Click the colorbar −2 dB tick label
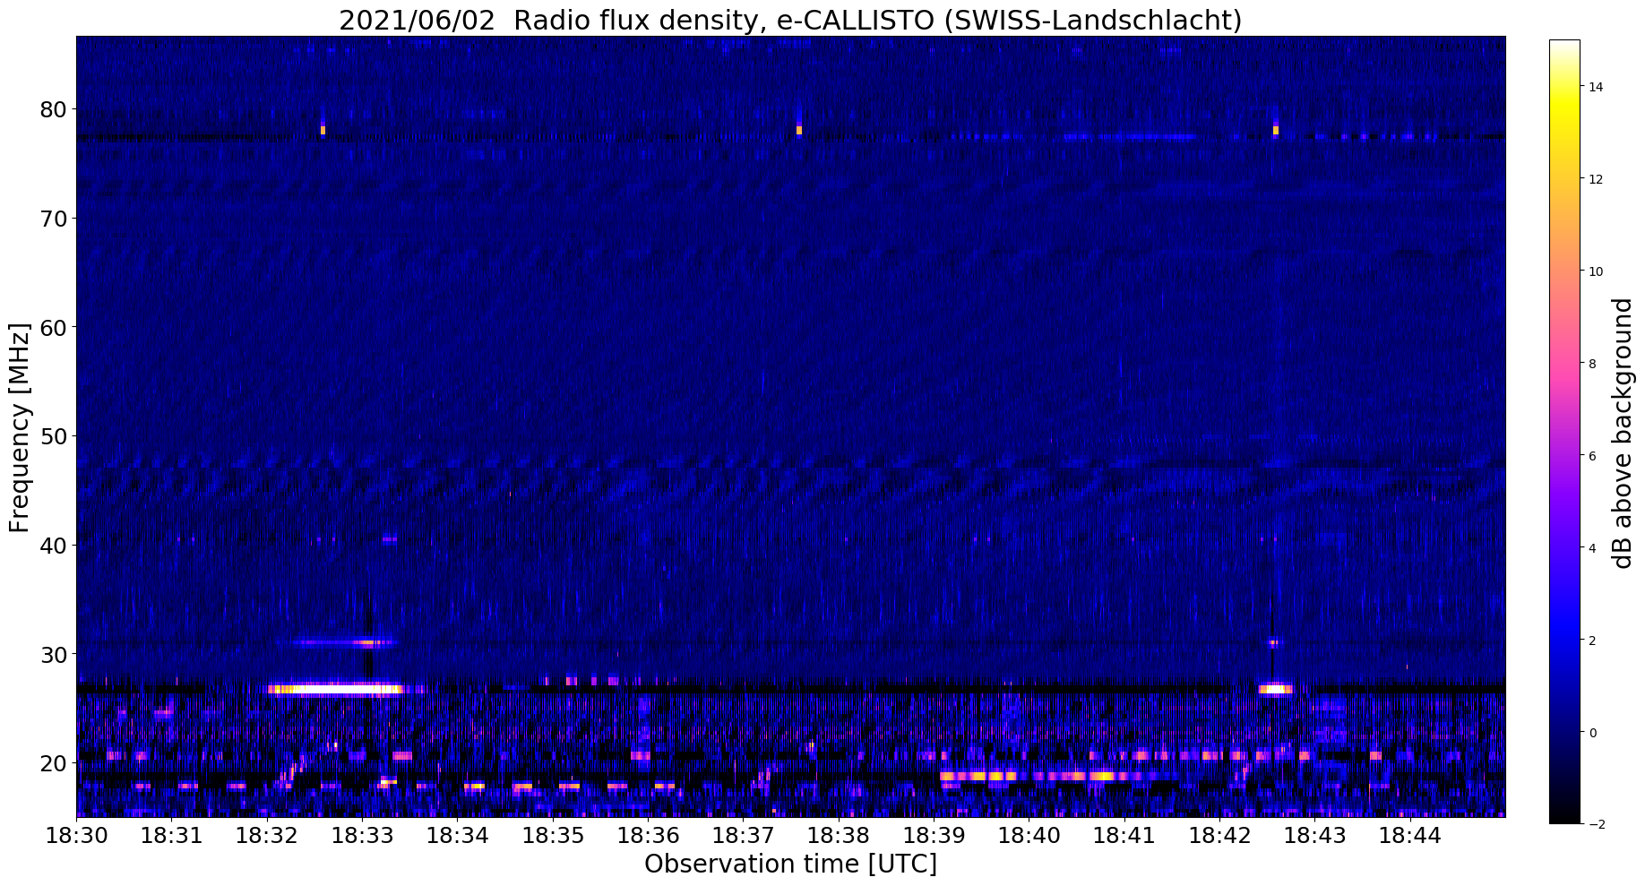 [x=1596, y=825]
